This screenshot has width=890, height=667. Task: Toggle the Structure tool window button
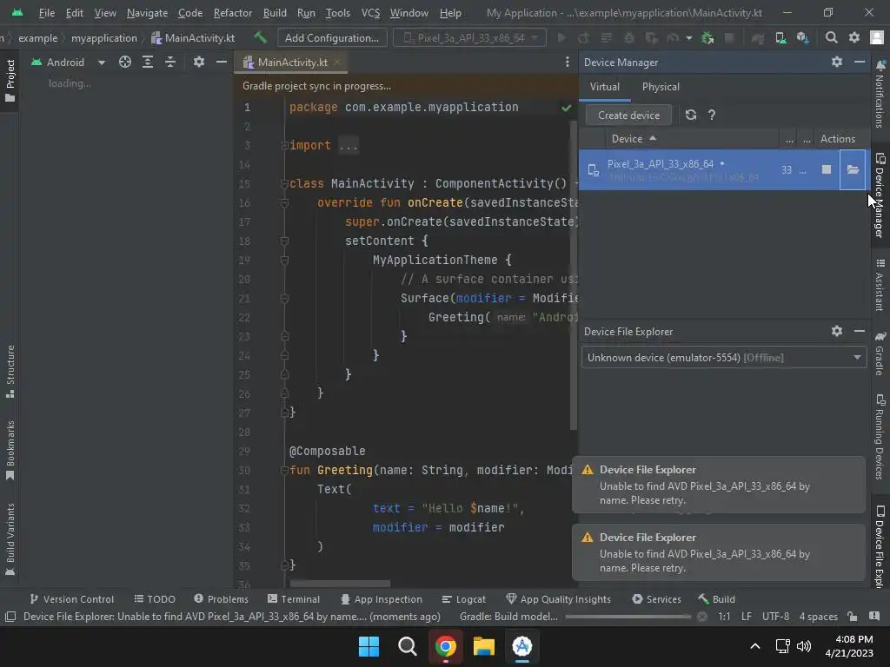[10, 372]
